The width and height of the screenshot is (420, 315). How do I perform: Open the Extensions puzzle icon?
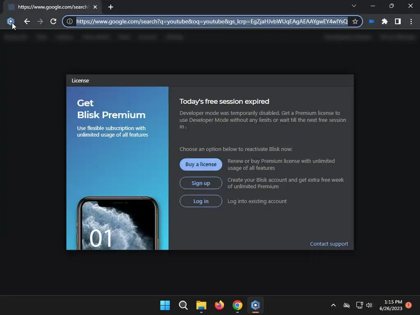pyautogui.click(x=385, y=21)
